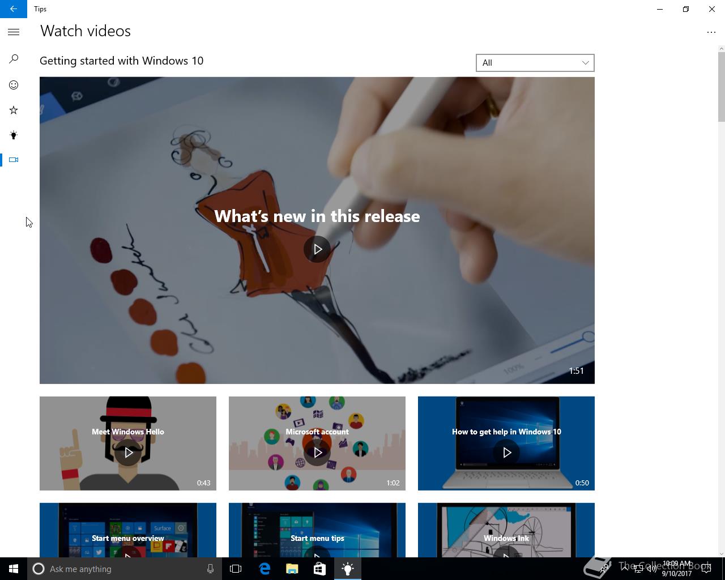Go back using the back arrow
This screenshot has height=580, width=725.
click(14, 9)
